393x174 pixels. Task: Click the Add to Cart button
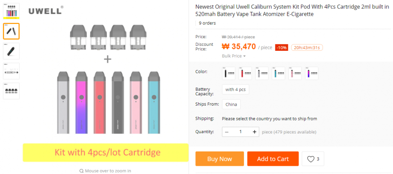[273, 159]
